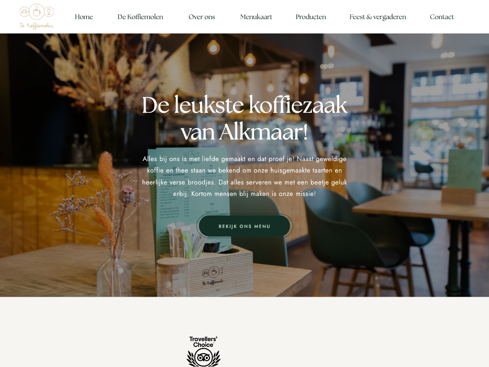
Task: Open the Contact page
Action: tap(442, 17)
